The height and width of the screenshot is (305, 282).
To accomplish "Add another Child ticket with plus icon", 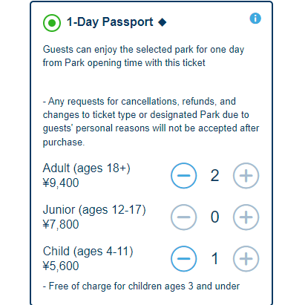I will coord(246,259).
